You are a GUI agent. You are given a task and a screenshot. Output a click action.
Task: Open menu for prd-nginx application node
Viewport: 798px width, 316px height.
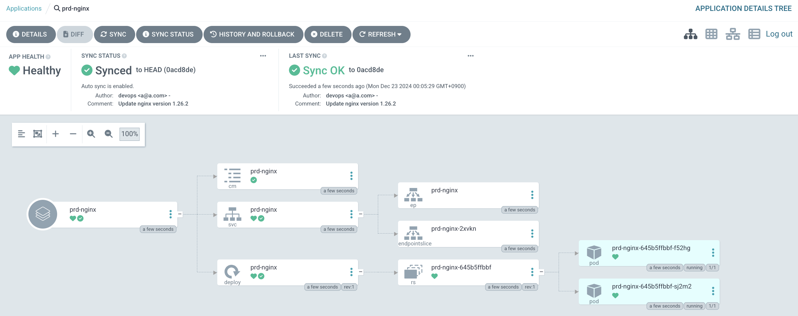(170, 214)
